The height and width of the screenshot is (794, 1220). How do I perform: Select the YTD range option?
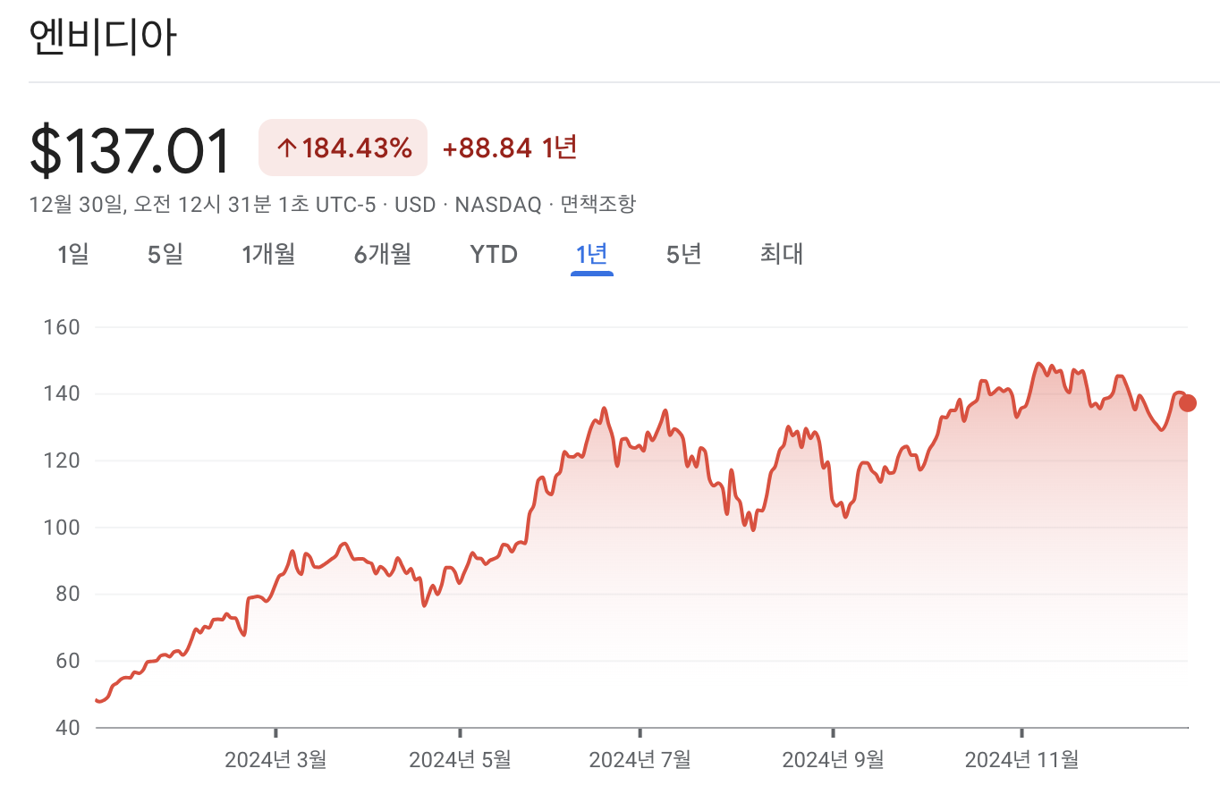494,254
